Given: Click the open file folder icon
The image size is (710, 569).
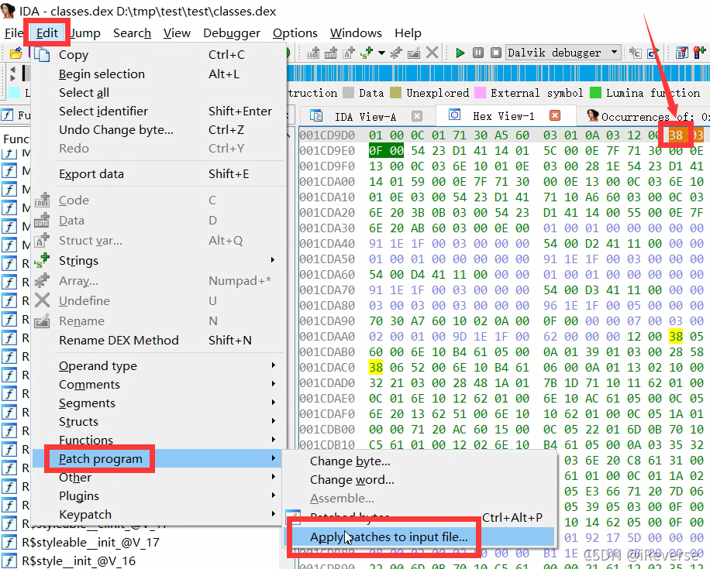Looking at the screenshot, I should click(x=16, y=53).
